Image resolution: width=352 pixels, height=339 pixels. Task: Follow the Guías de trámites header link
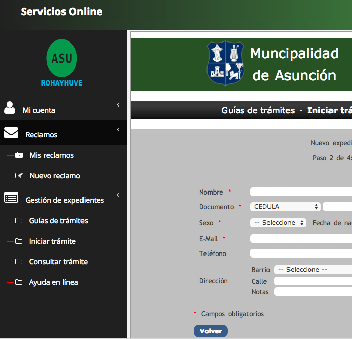point(258,110)
